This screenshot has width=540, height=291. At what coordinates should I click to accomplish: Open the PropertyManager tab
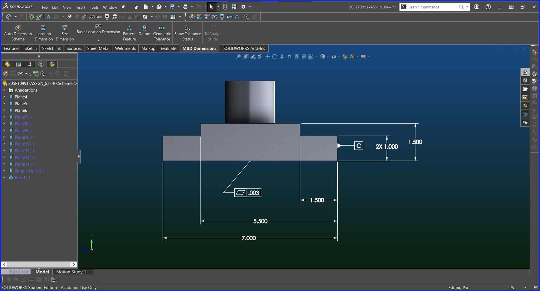[19, 64]
